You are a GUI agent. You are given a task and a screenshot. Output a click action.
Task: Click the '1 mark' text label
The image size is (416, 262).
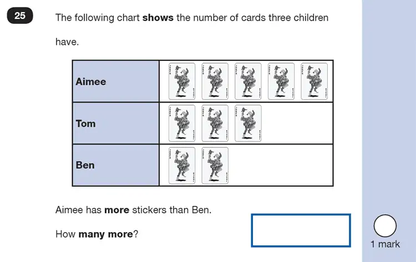pos(385,244)
